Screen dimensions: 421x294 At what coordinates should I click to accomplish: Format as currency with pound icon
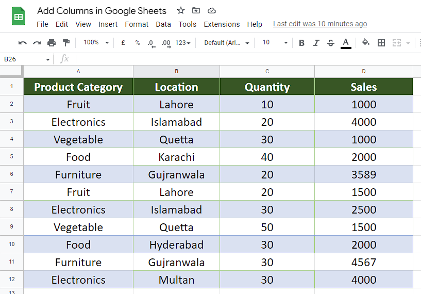123,43
